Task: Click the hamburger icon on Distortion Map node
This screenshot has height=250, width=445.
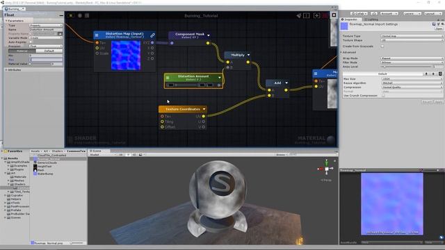Action: click(x=97, y=35)
